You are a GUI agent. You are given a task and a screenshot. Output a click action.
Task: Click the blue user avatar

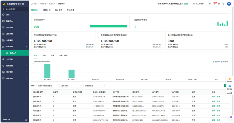click(229, 4)
